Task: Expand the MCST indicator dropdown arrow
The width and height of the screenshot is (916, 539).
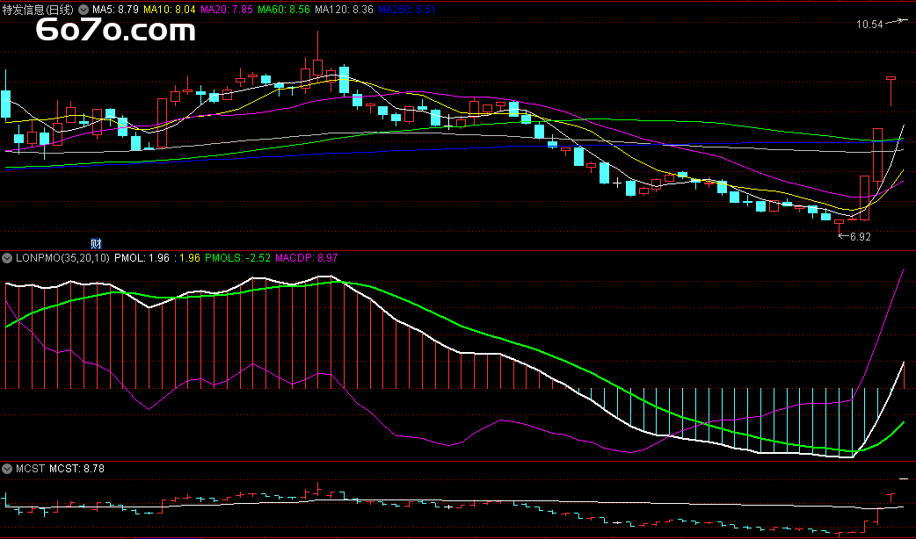Action: pyautogui.click(x=8, y=469)
